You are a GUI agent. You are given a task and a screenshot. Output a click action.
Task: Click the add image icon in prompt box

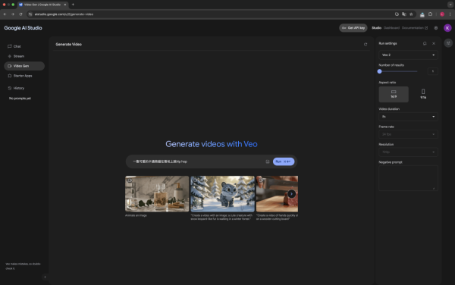click(x=268, y=161)
